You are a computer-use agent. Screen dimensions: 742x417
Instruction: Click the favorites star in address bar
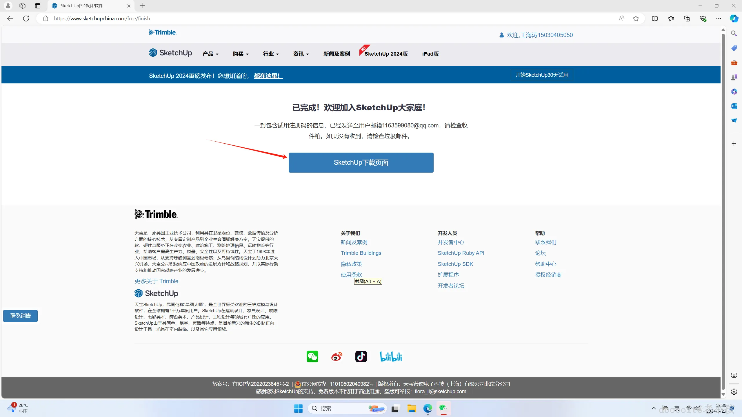tap(636, 19)
